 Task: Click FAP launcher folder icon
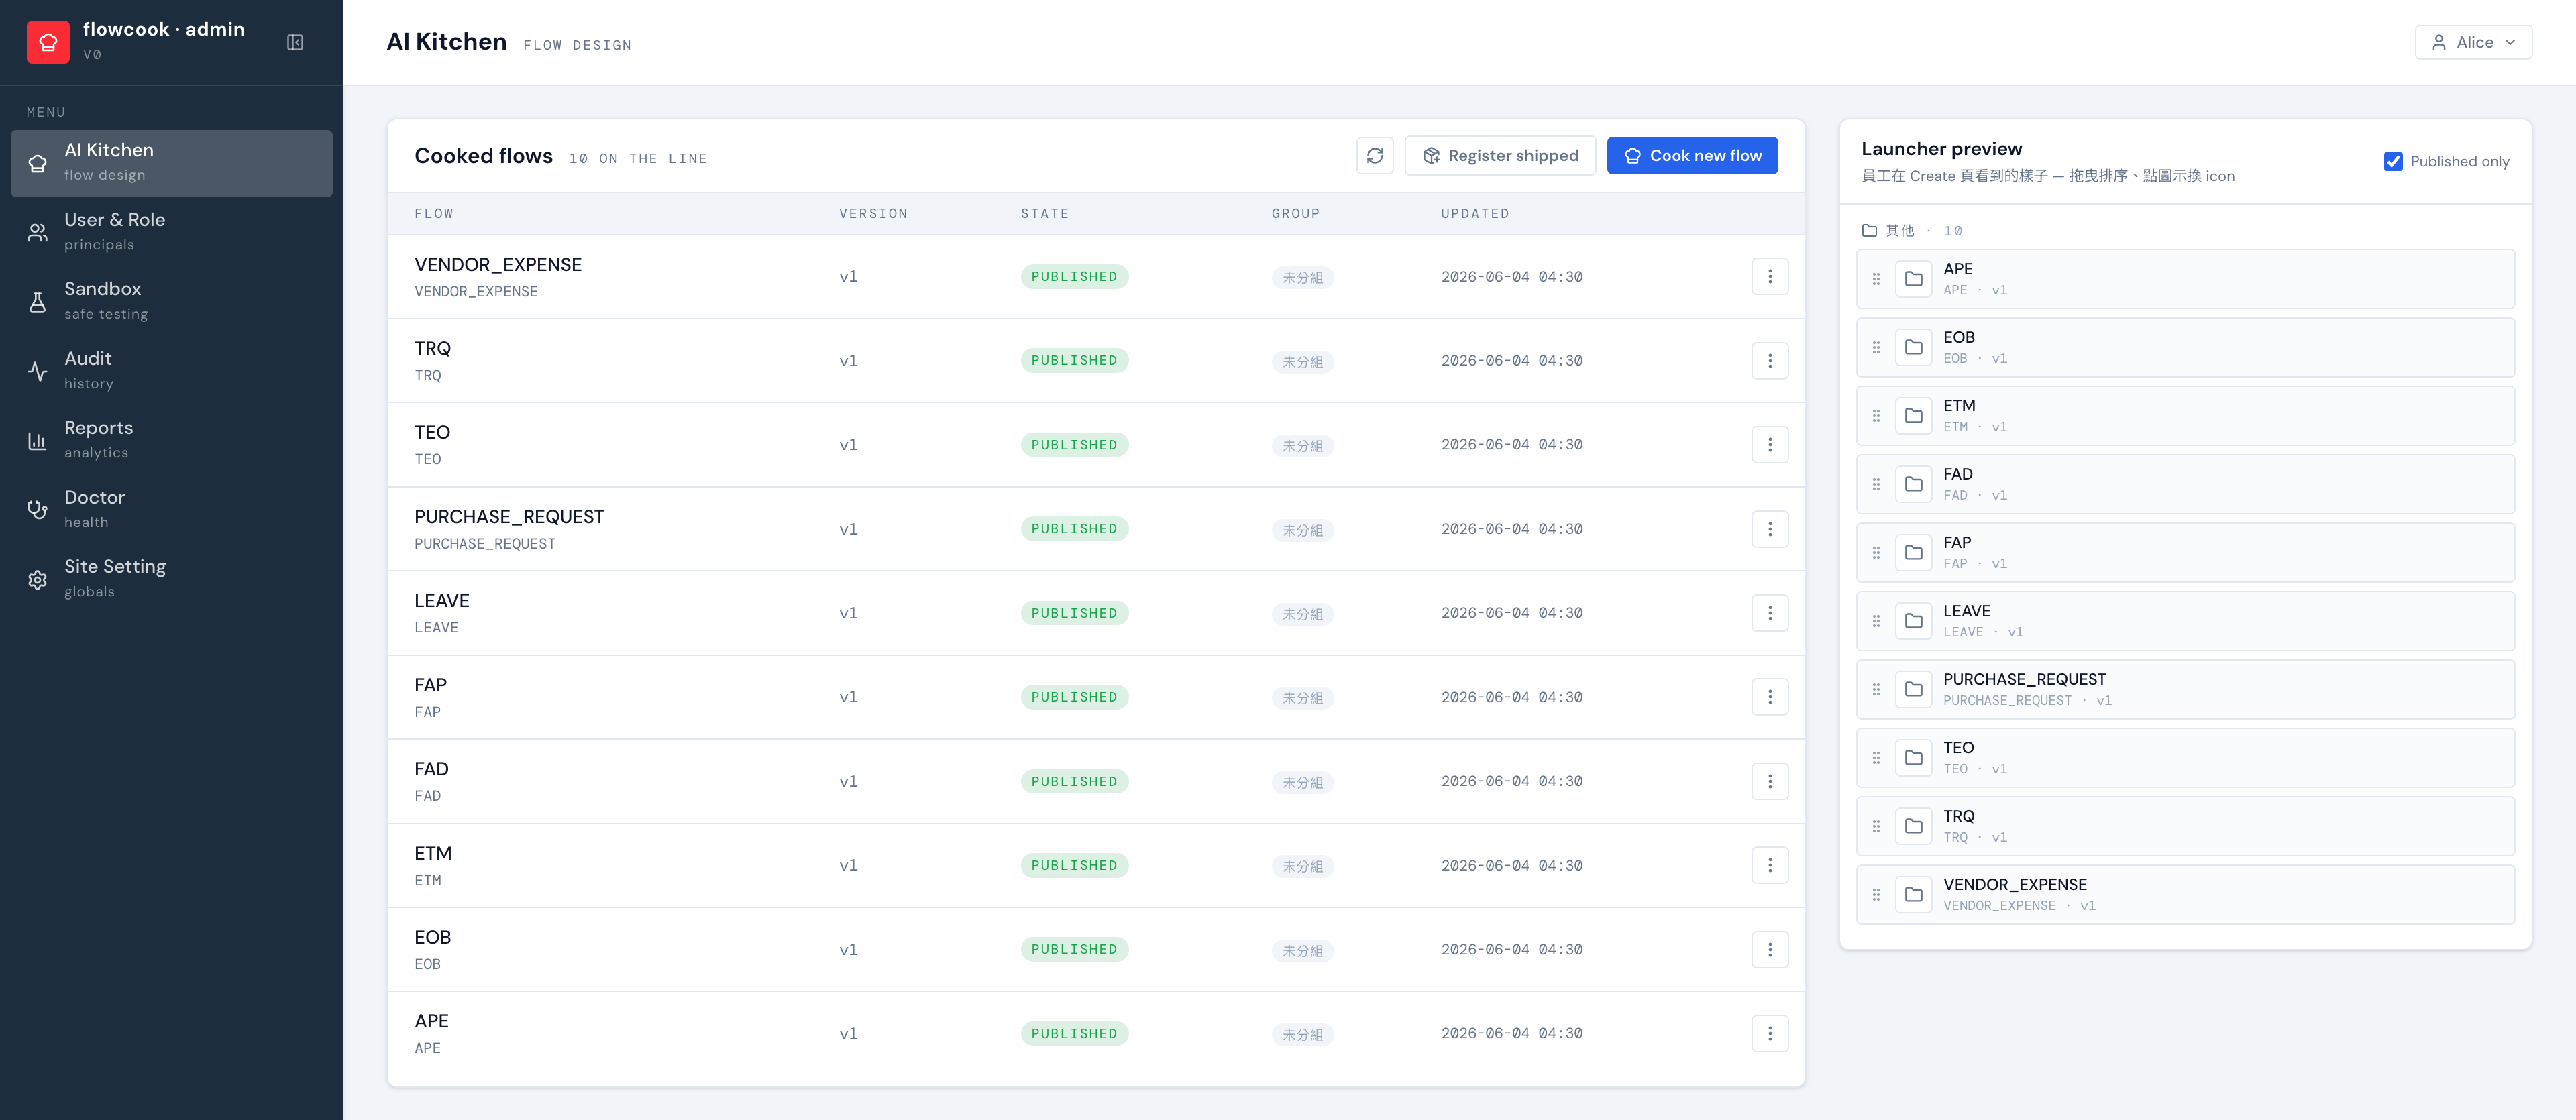[x=1913, y=553]
